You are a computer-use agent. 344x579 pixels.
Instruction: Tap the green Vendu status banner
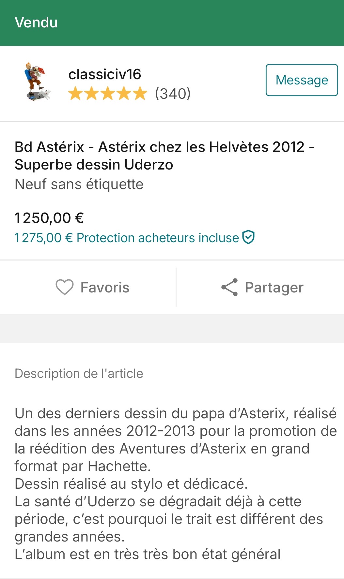click(172, 23)
